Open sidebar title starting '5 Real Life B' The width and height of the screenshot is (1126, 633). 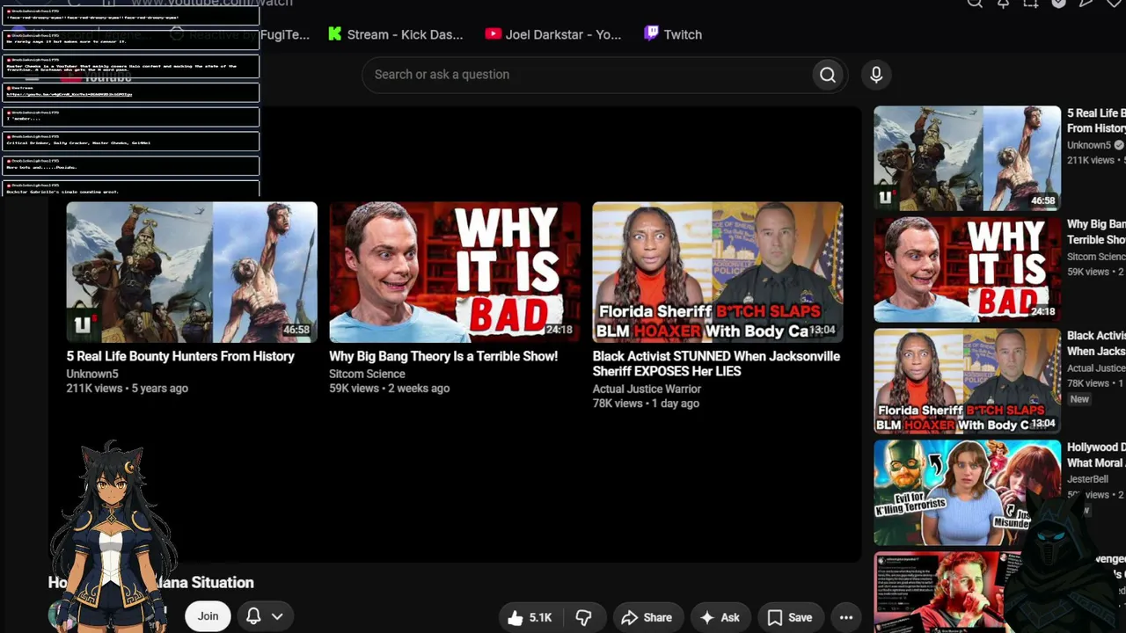tap(1096, 120)
